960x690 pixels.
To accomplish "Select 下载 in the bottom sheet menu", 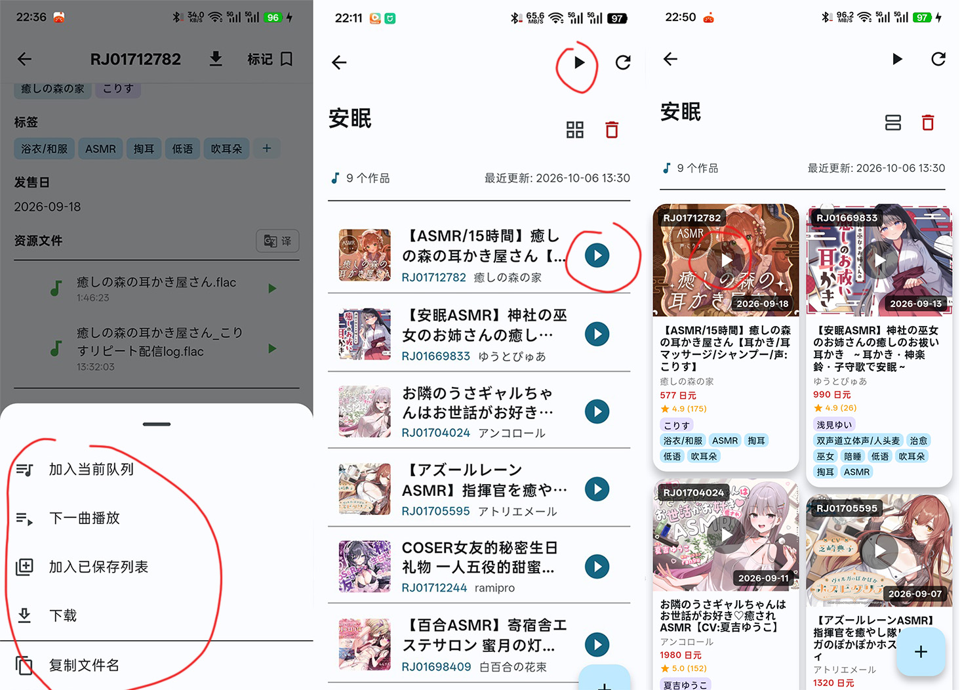I will (x=156, y=615).
